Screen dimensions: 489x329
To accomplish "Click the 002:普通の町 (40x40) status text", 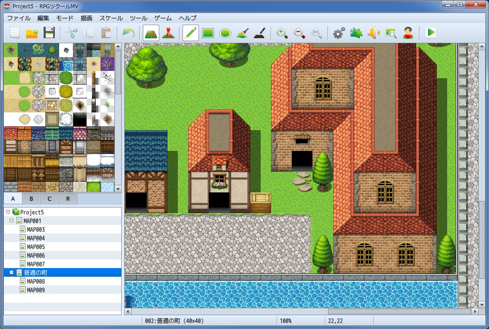I will (x=174, y=321).
